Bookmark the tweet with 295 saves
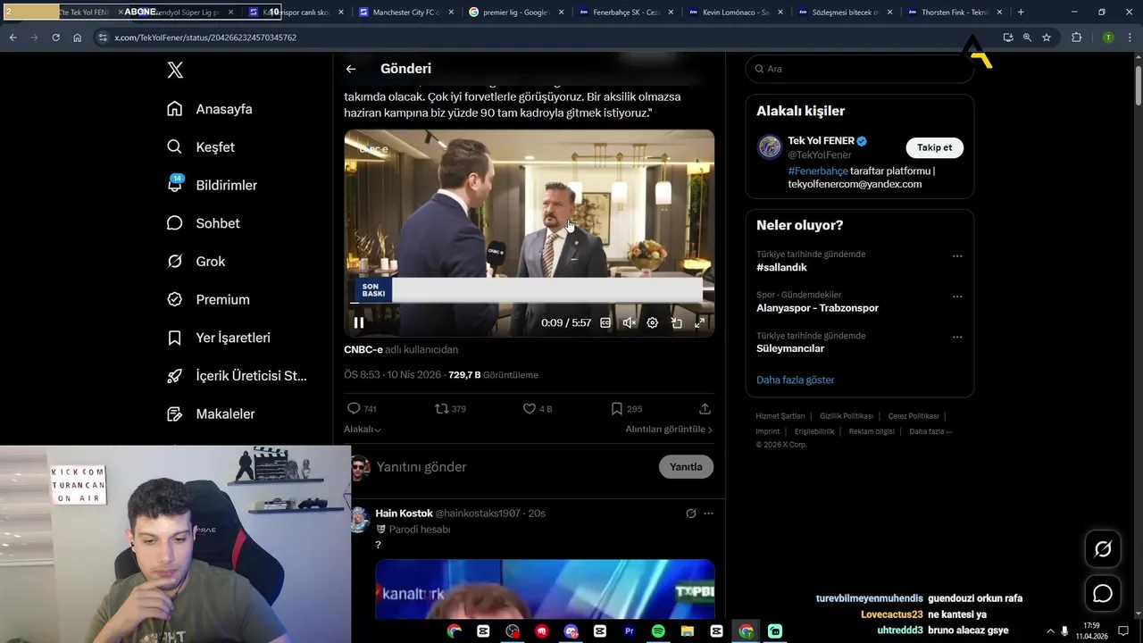The image size is (1143, 643). click(626, 408)
